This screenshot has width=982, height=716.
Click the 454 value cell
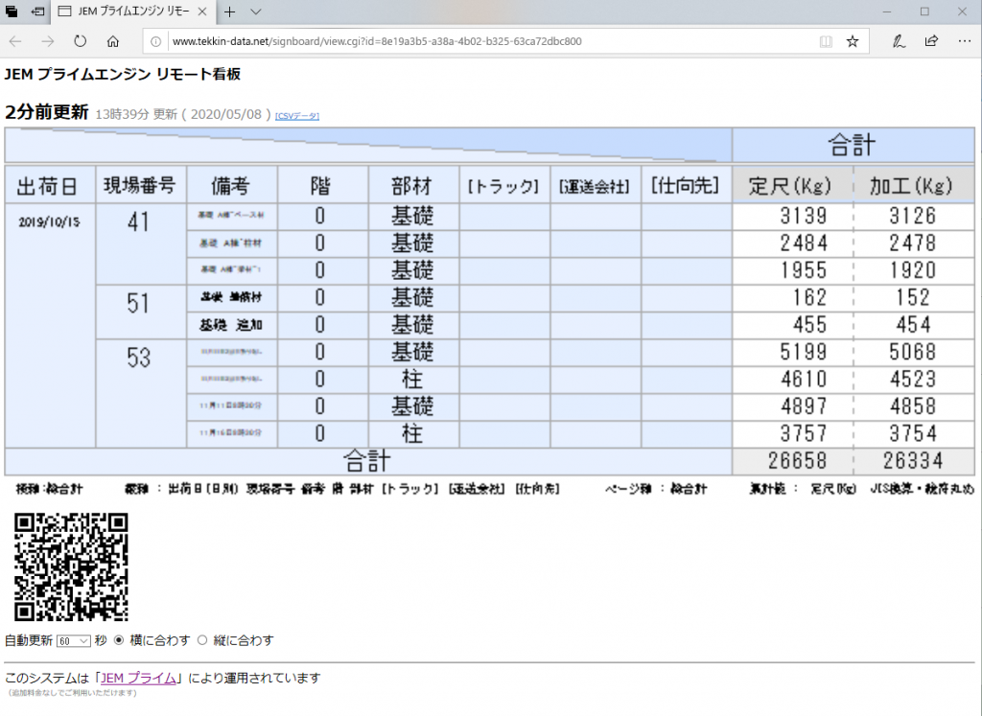[914, 325]
